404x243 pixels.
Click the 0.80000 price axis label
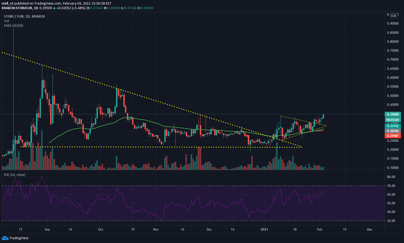393,42
